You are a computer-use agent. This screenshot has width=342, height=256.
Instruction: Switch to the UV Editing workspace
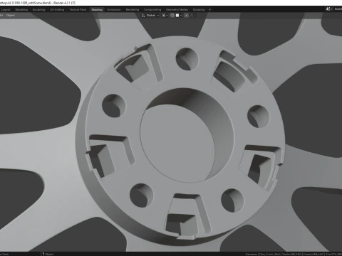click(57, 10)
